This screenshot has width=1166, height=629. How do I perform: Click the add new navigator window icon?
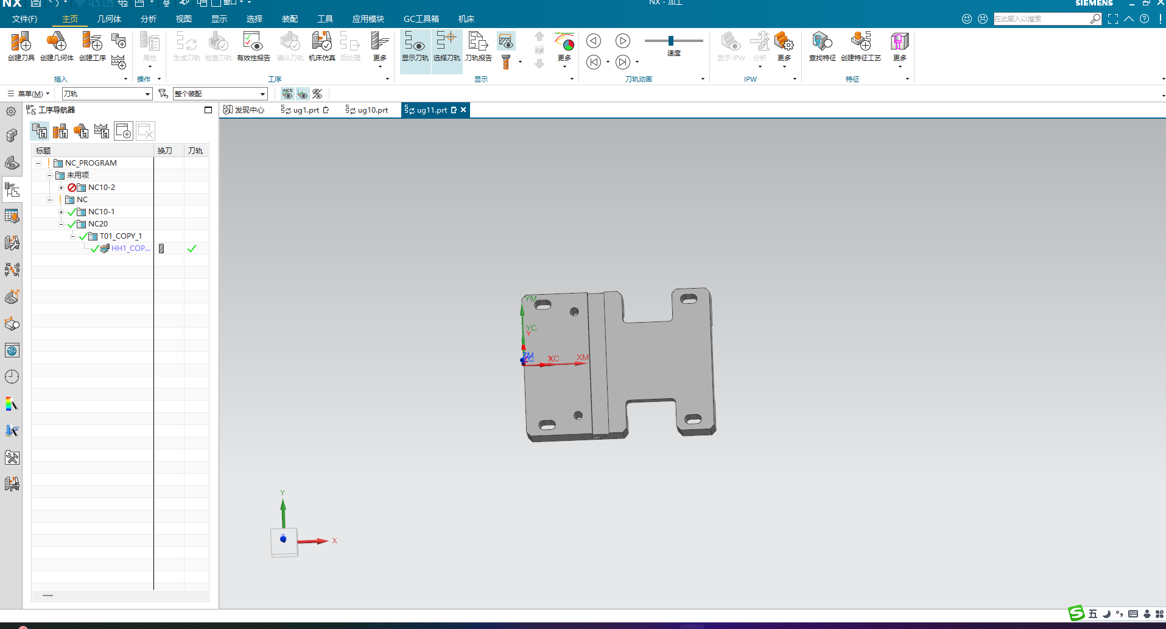point(124,131)
